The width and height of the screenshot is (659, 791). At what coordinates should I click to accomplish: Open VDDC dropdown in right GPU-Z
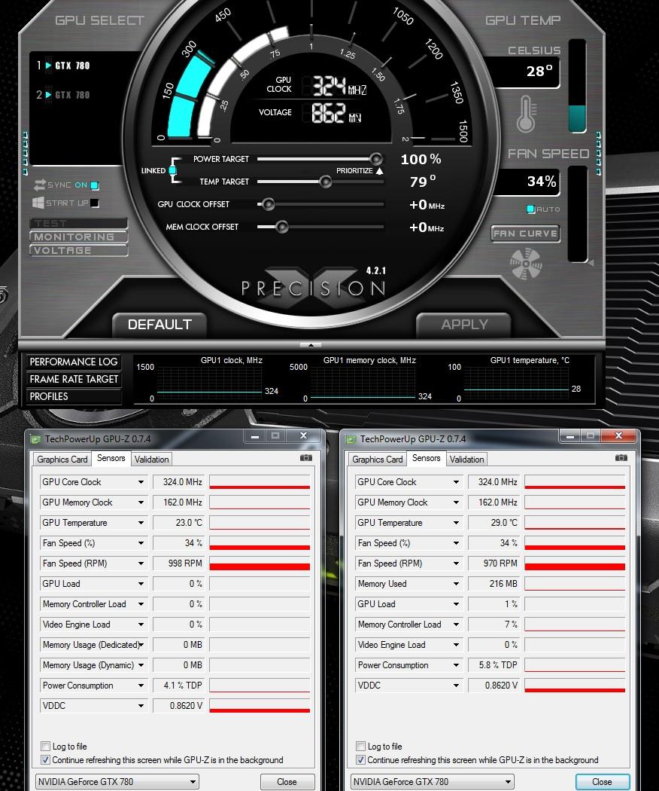point(456,686)
